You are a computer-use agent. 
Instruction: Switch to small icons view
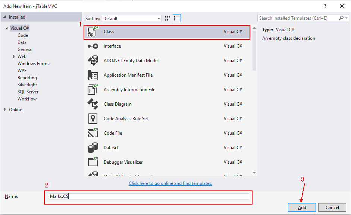tap(167, 18)
